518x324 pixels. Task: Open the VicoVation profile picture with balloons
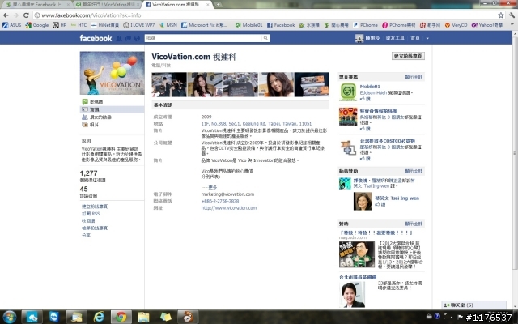(x=112, y=73)
